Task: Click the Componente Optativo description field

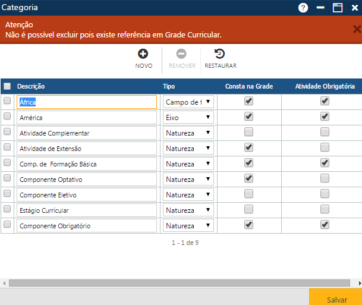Action: (87, 179)
